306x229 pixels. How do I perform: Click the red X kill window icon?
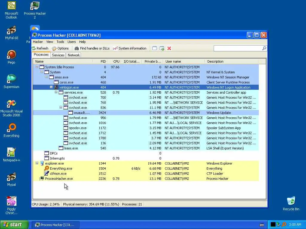coord(169,48)
